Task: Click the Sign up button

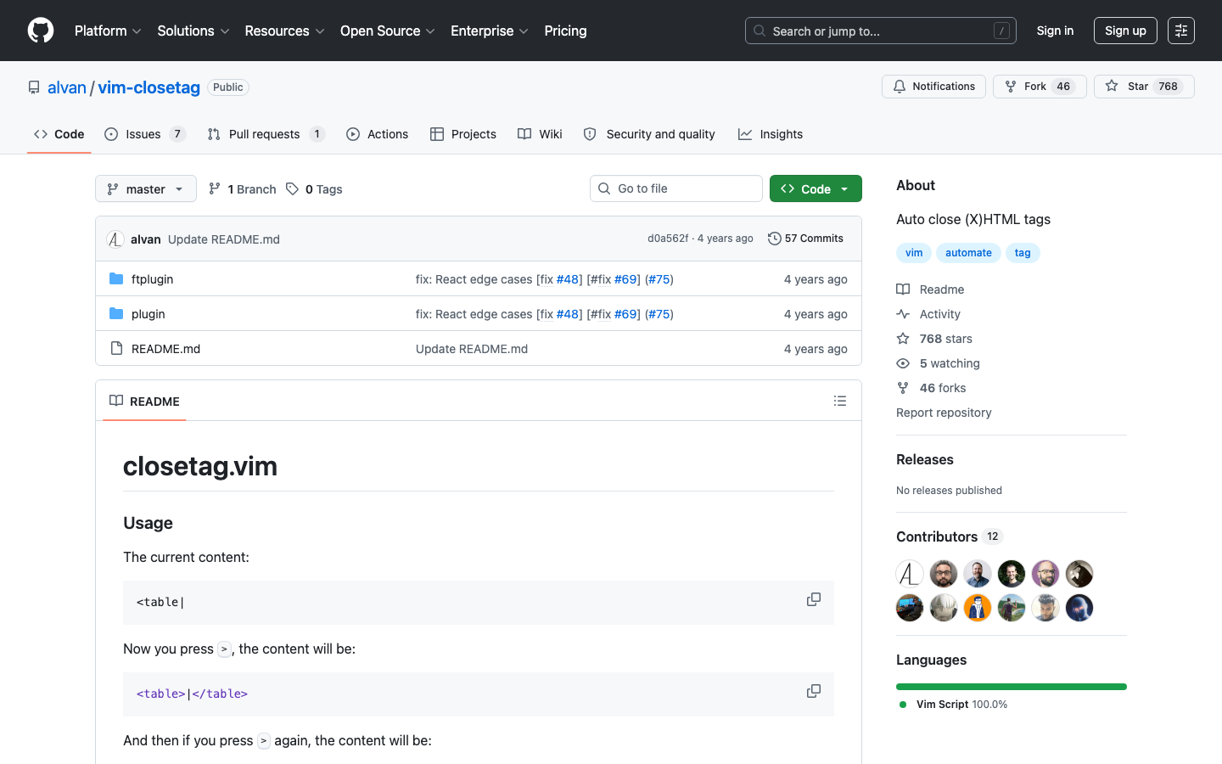Action: point(1125,31)
